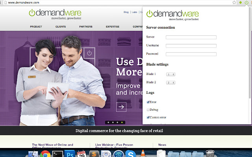
Task: Open Photoshop from the dock
Action: pos(70,154)
